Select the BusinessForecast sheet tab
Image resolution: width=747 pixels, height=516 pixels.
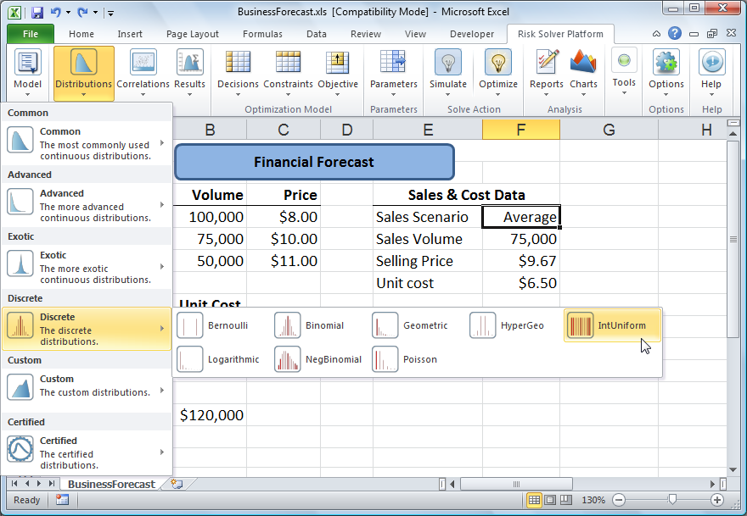(111, 484)
